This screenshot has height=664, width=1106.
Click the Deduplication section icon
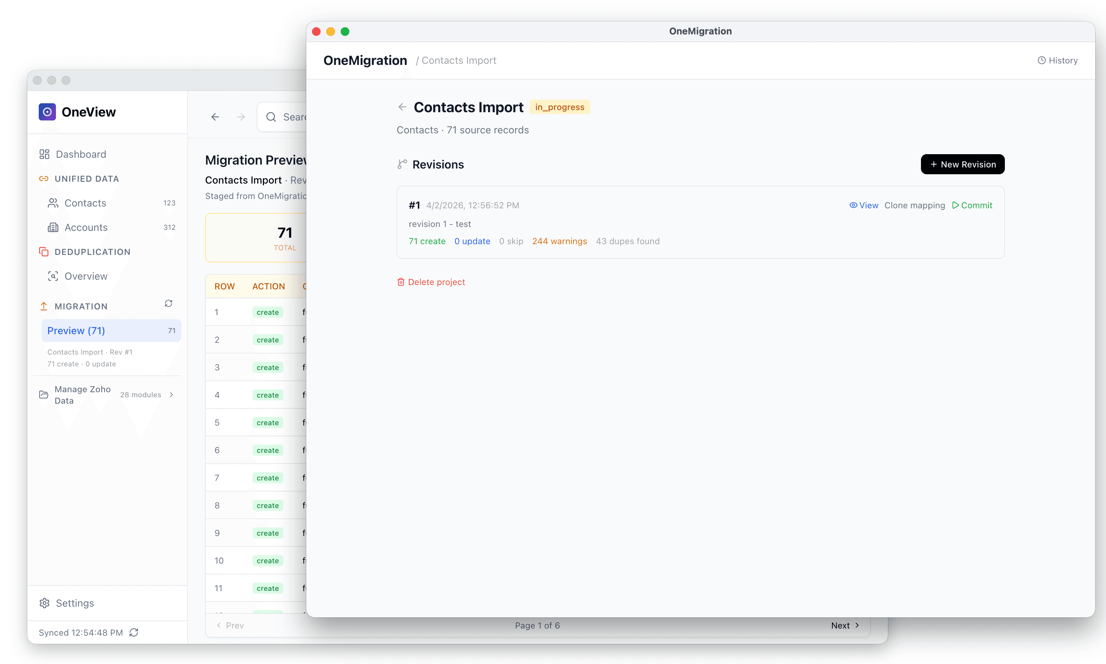pyautogui.click(x=44, y=251)
